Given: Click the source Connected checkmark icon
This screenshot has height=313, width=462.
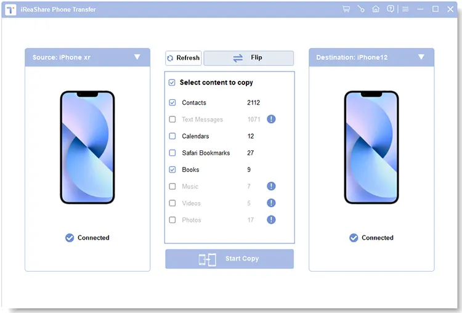Looking at the screenshot, I should tap(70, 238).
